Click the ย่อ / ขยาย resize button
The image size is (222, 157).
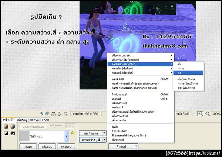click(91, 133)
